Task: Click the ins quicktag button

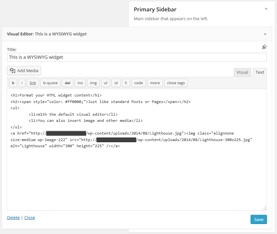Action: pos(80,83)
